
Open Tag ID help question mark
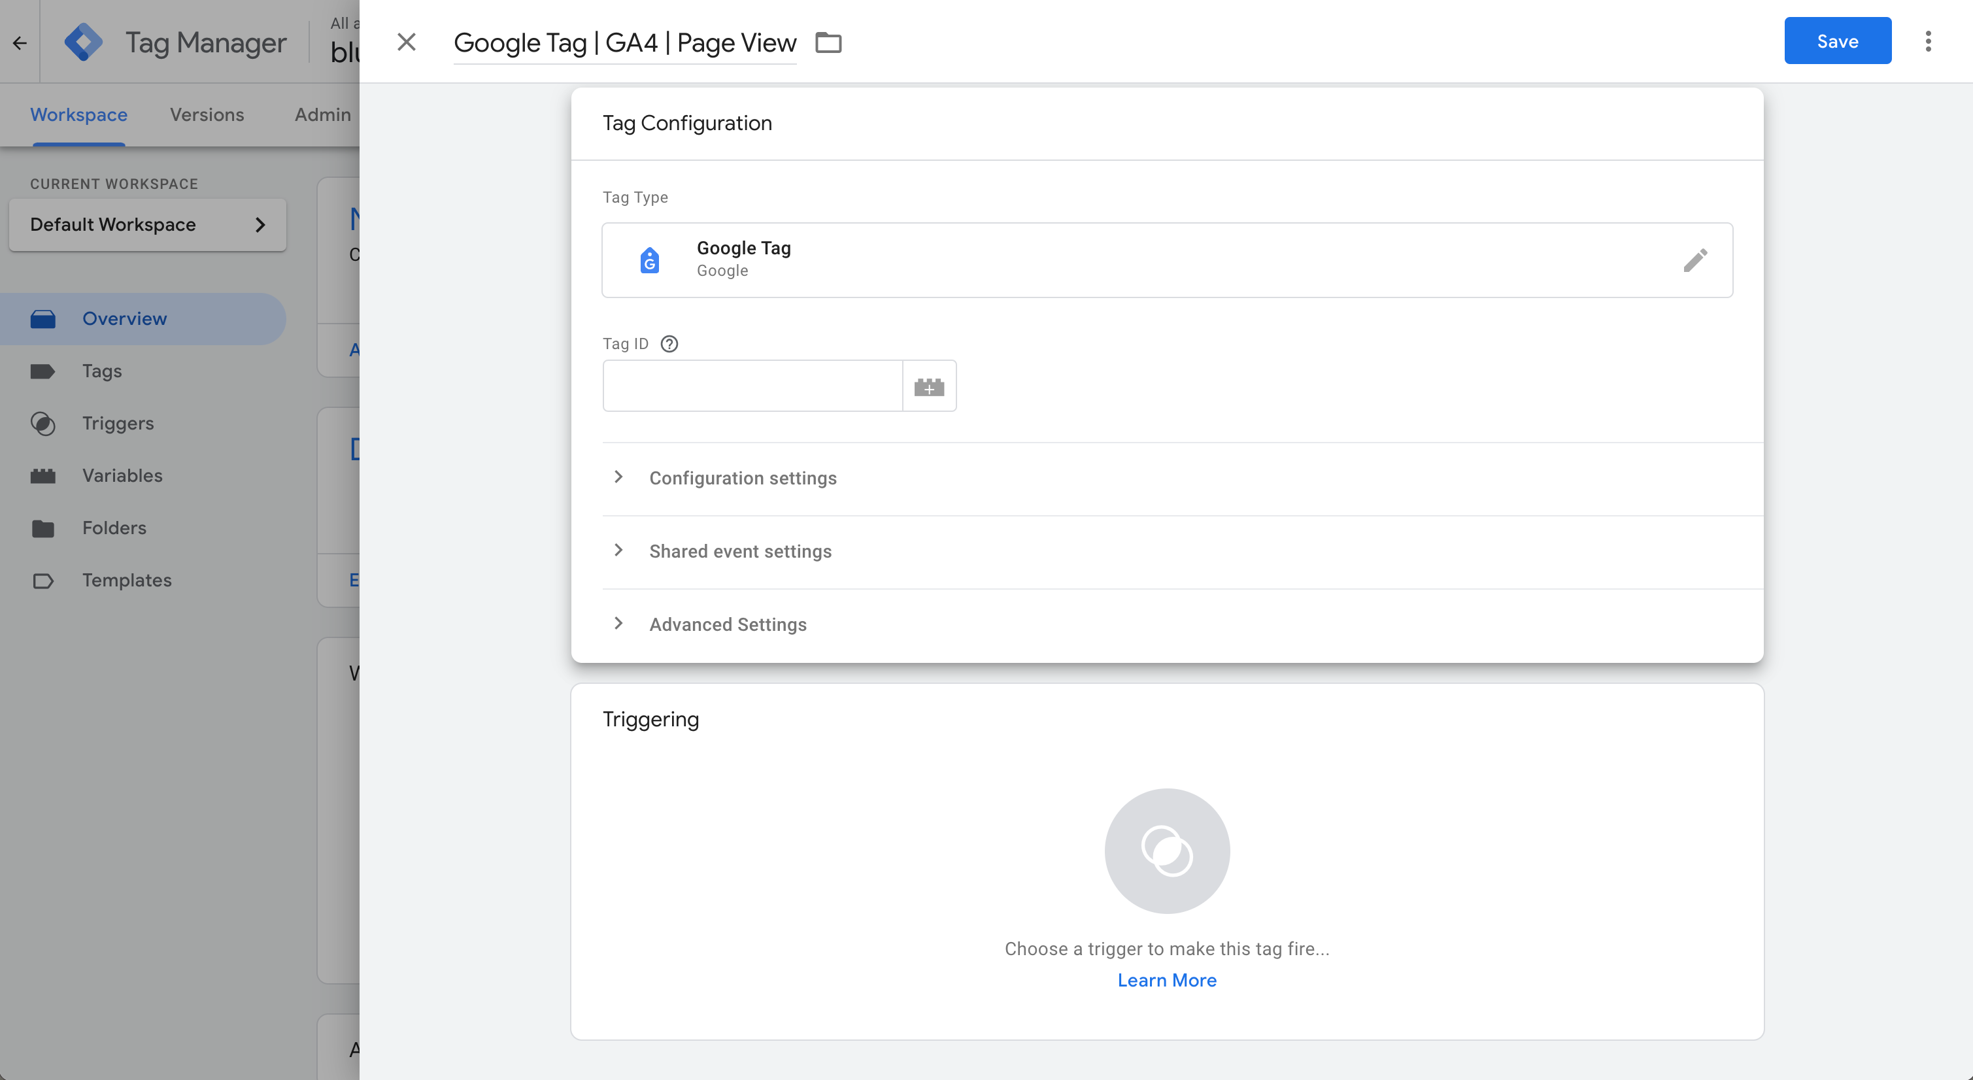pos(669,344)
